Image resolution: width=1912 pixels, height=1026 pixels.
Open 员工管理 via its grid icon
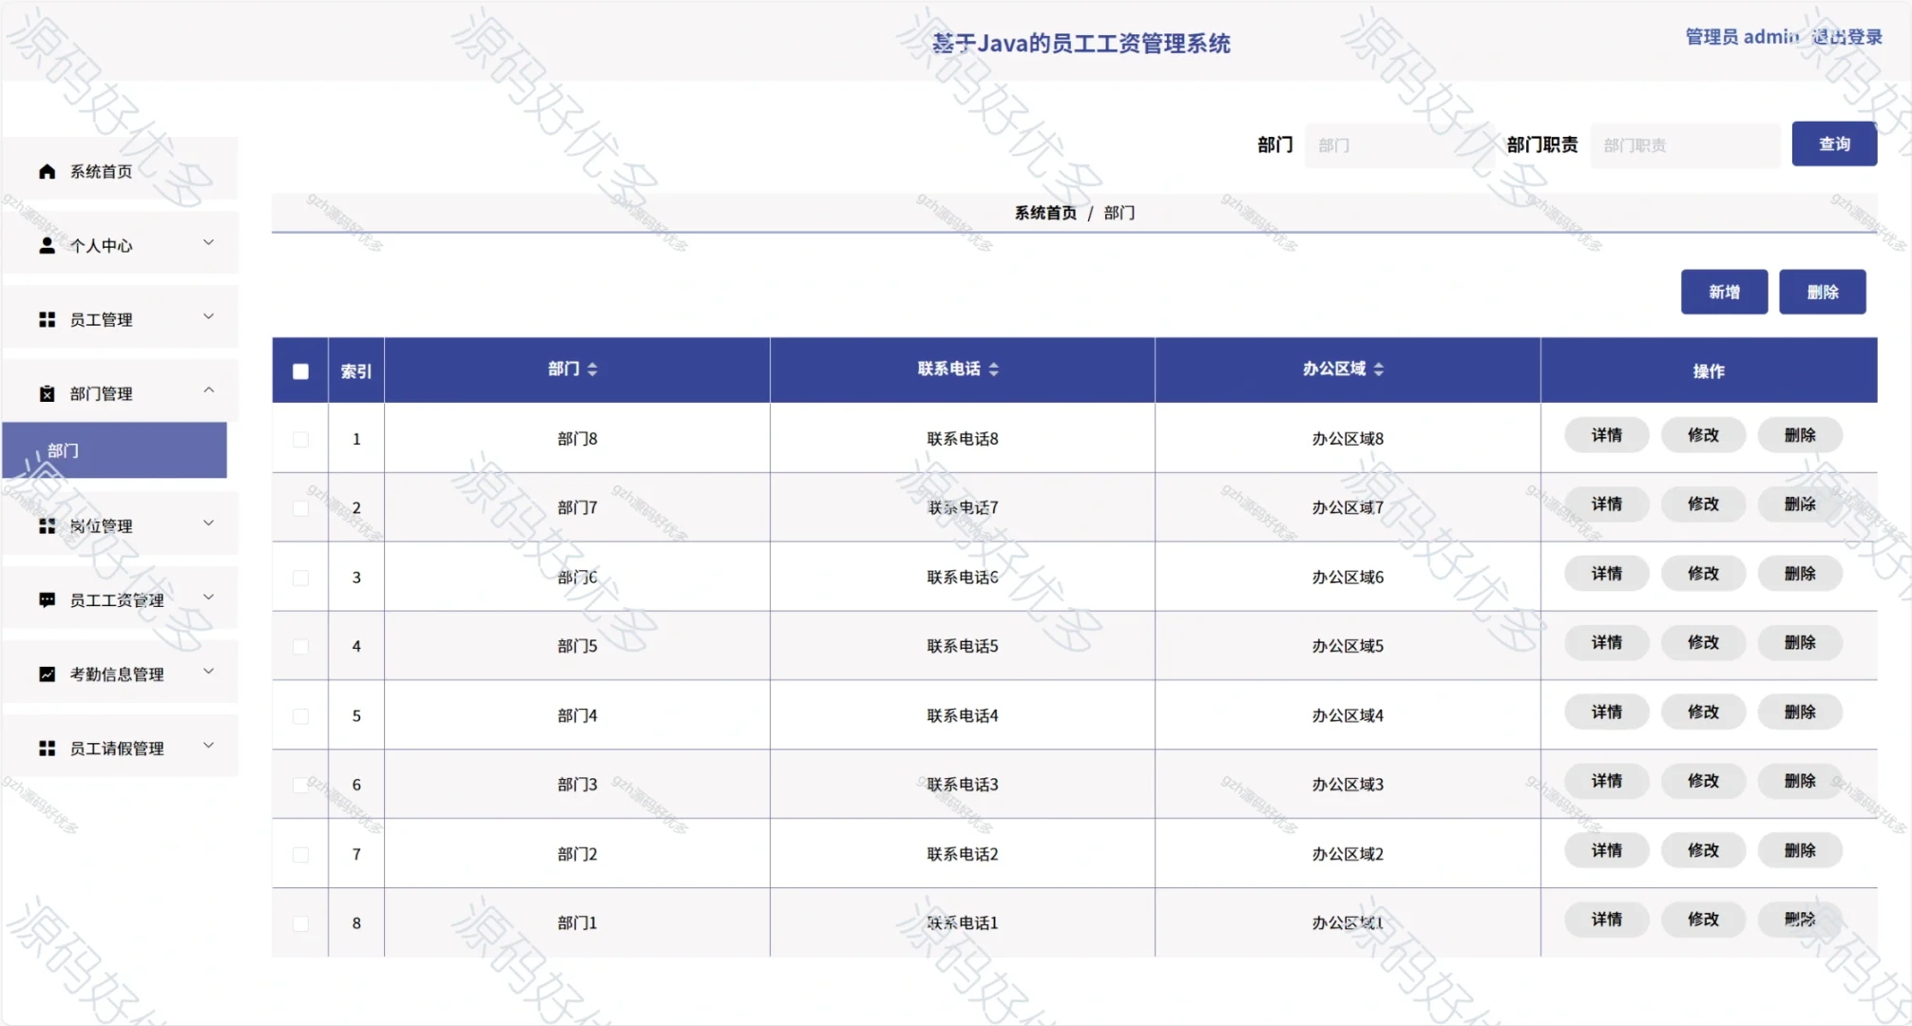point(45,318)
